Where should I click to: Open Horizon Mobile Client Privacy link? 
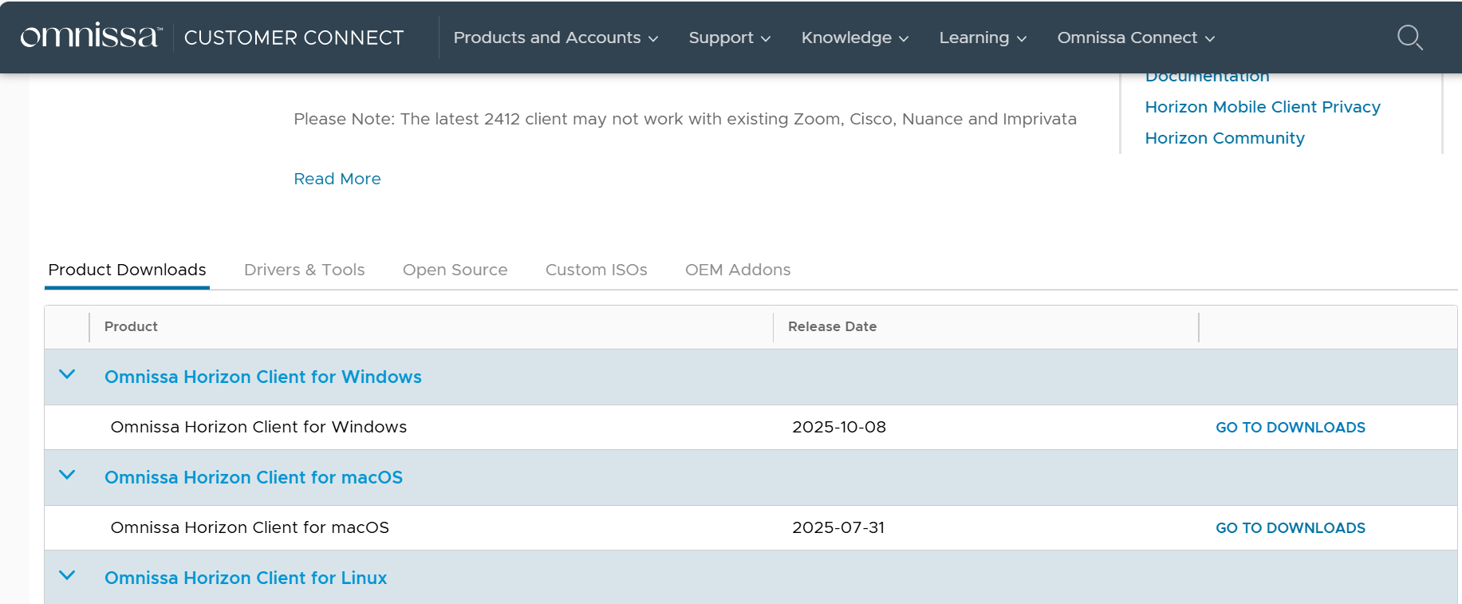(1262, 107)
